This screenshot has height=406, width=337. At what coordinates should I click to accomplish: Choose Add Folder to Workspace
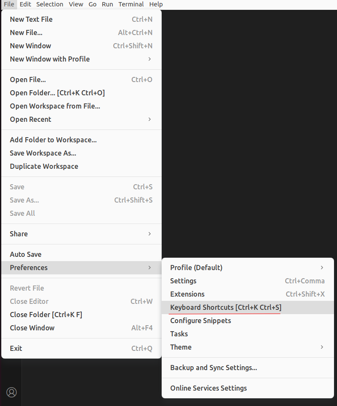coord(53,140)
